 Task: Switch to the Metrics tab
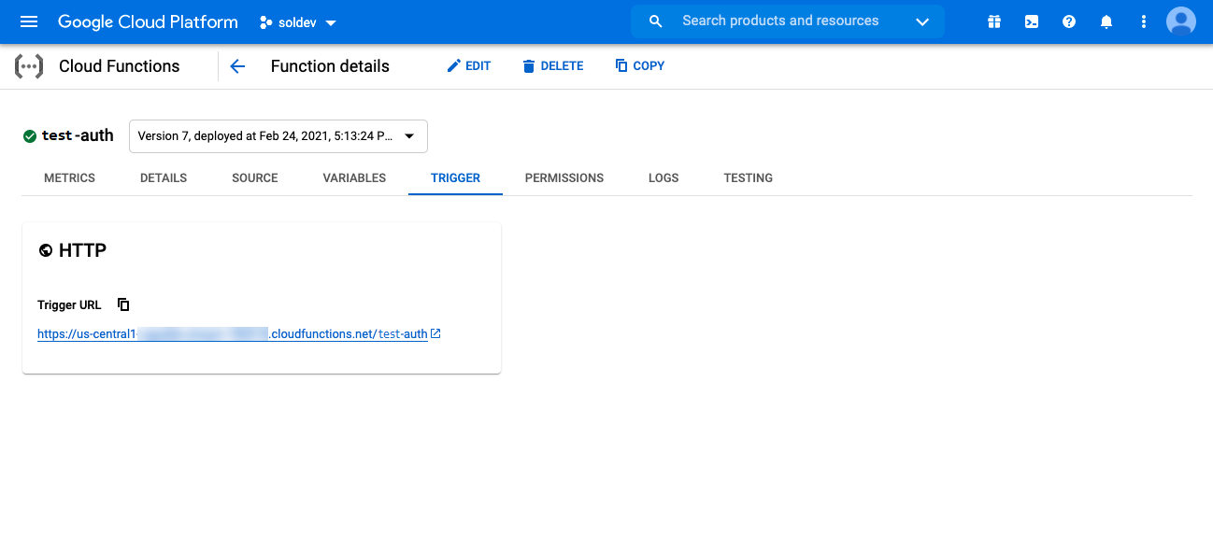[70, 177]
